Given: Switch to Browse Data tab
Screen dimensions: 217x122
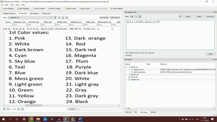Looking at the screenshot, I should [23, 14].
